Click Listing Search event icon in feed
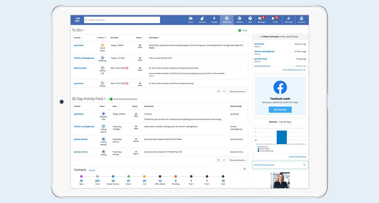 tap(103, 126)
